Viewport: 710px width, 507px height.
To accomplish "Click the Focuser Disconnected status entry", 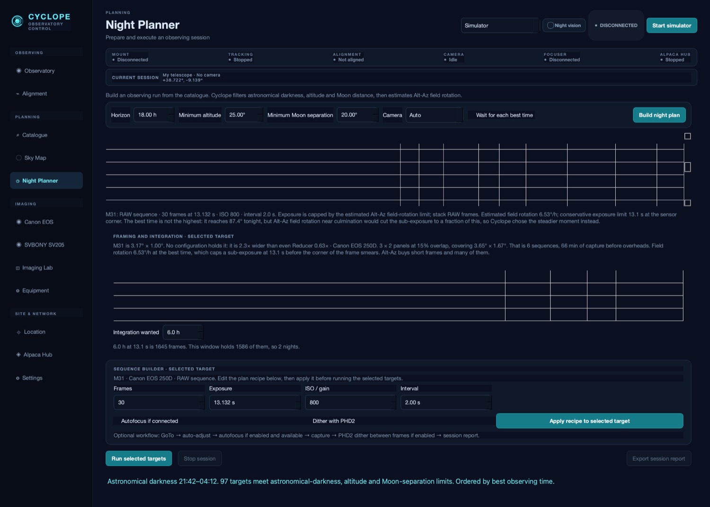I will pyautogui.click(x=562, y=57).
